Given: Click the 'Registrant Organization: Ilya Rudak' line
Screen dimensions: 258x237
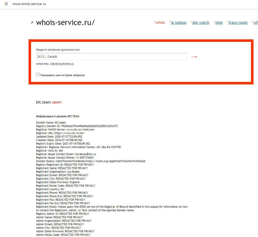Looking at the screenshot, I should pos(58,172).
